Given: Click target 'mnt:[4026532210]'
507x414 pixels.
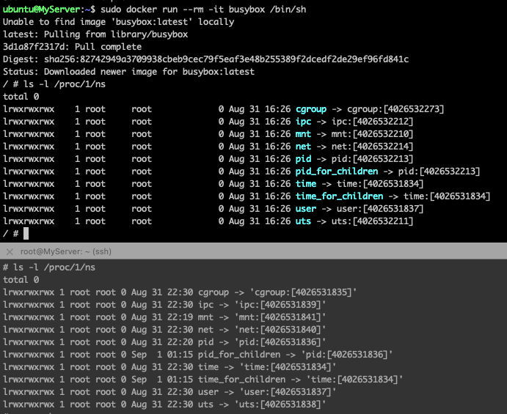Looking at the screenshot, I should coord(372,134).
